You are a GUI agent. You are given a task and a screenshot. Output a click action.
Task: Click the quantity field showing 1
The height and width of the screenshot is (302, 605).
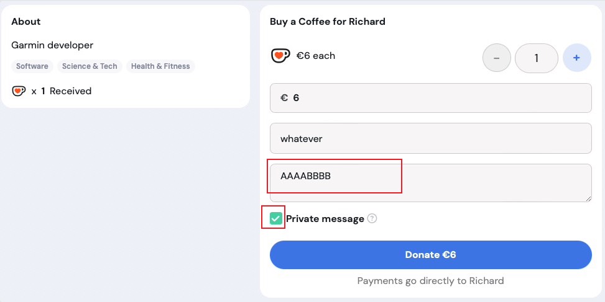pyautogui.click(x=537, y=58)
